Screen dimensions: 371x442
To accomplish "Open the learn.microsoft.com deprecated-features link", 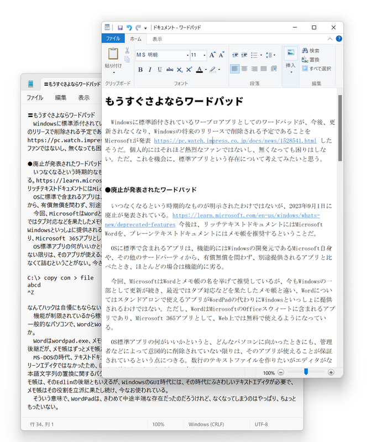I will pos(246,215).
